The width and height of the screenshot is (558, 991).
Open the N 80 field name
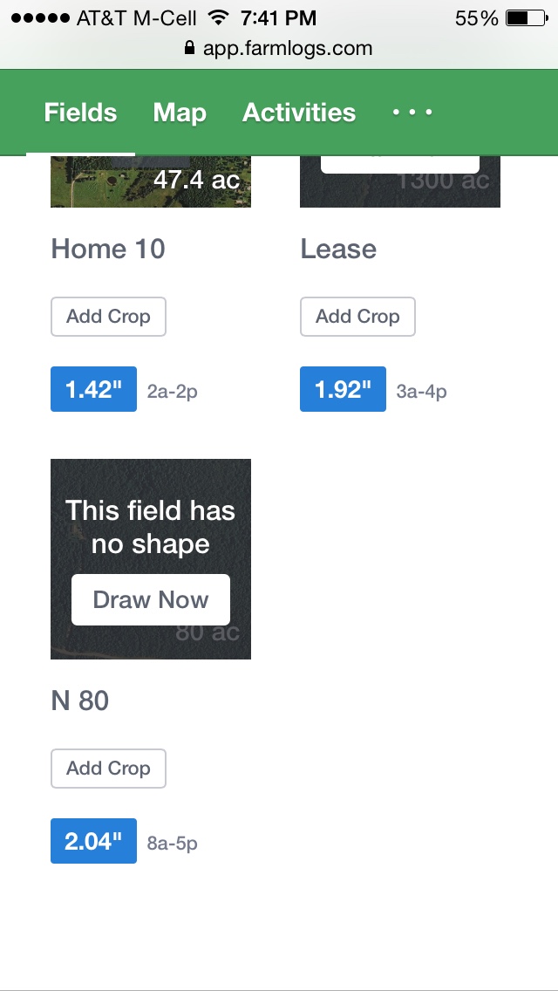[x=79, y=701]
